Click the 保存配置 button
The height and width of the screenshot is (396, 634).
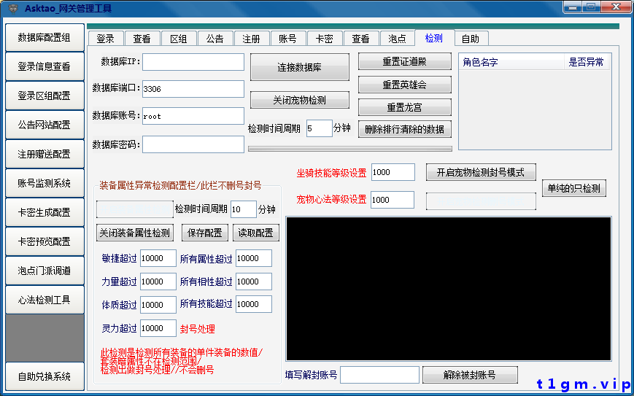point(204,233)
